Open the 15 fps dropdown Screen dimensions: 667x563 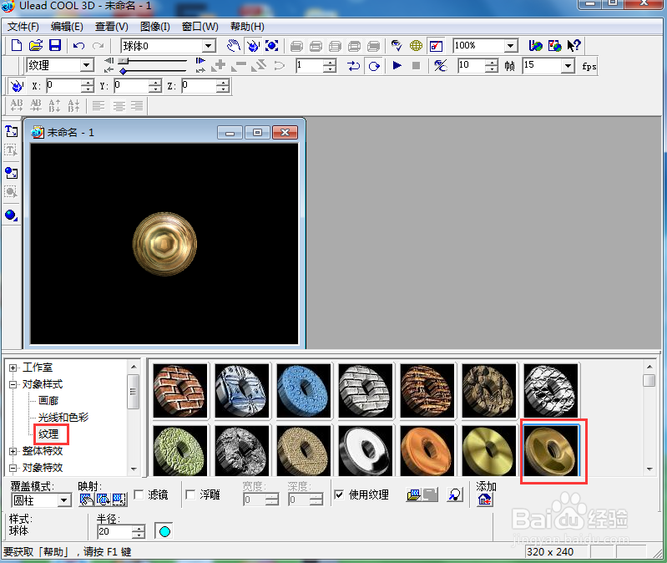click(568, 65)
